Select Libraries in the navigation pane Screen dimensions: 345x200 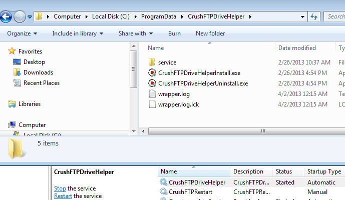pos(30,104)
